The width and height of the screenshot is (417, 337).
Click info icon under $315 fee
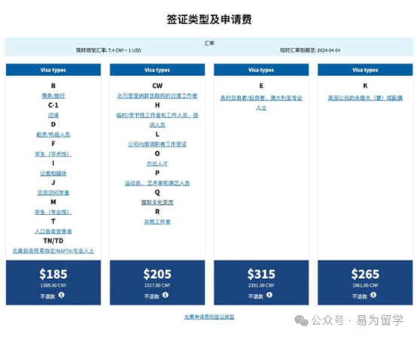pyautogui.click(x=269, y=295)
